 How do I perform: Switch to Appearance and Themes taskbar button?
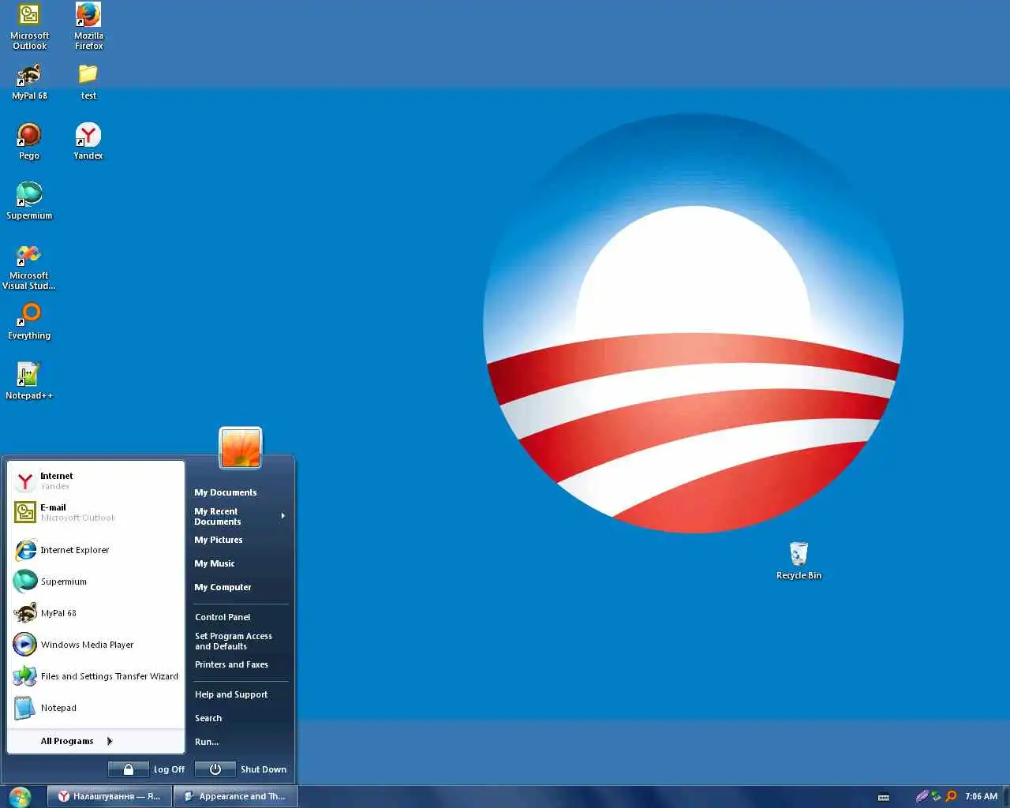pos(235,796)
